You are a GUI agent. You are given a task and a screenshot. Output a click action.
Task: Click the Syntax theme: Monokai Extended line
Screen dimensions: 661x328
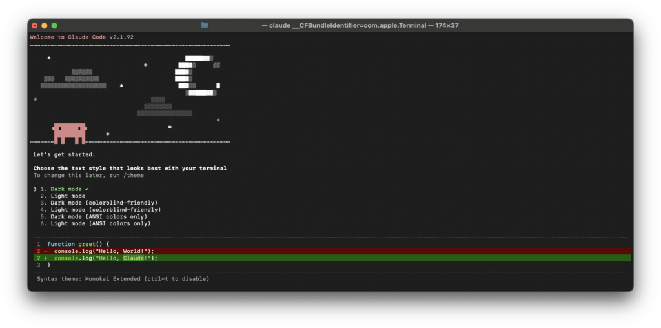(123, 279)
